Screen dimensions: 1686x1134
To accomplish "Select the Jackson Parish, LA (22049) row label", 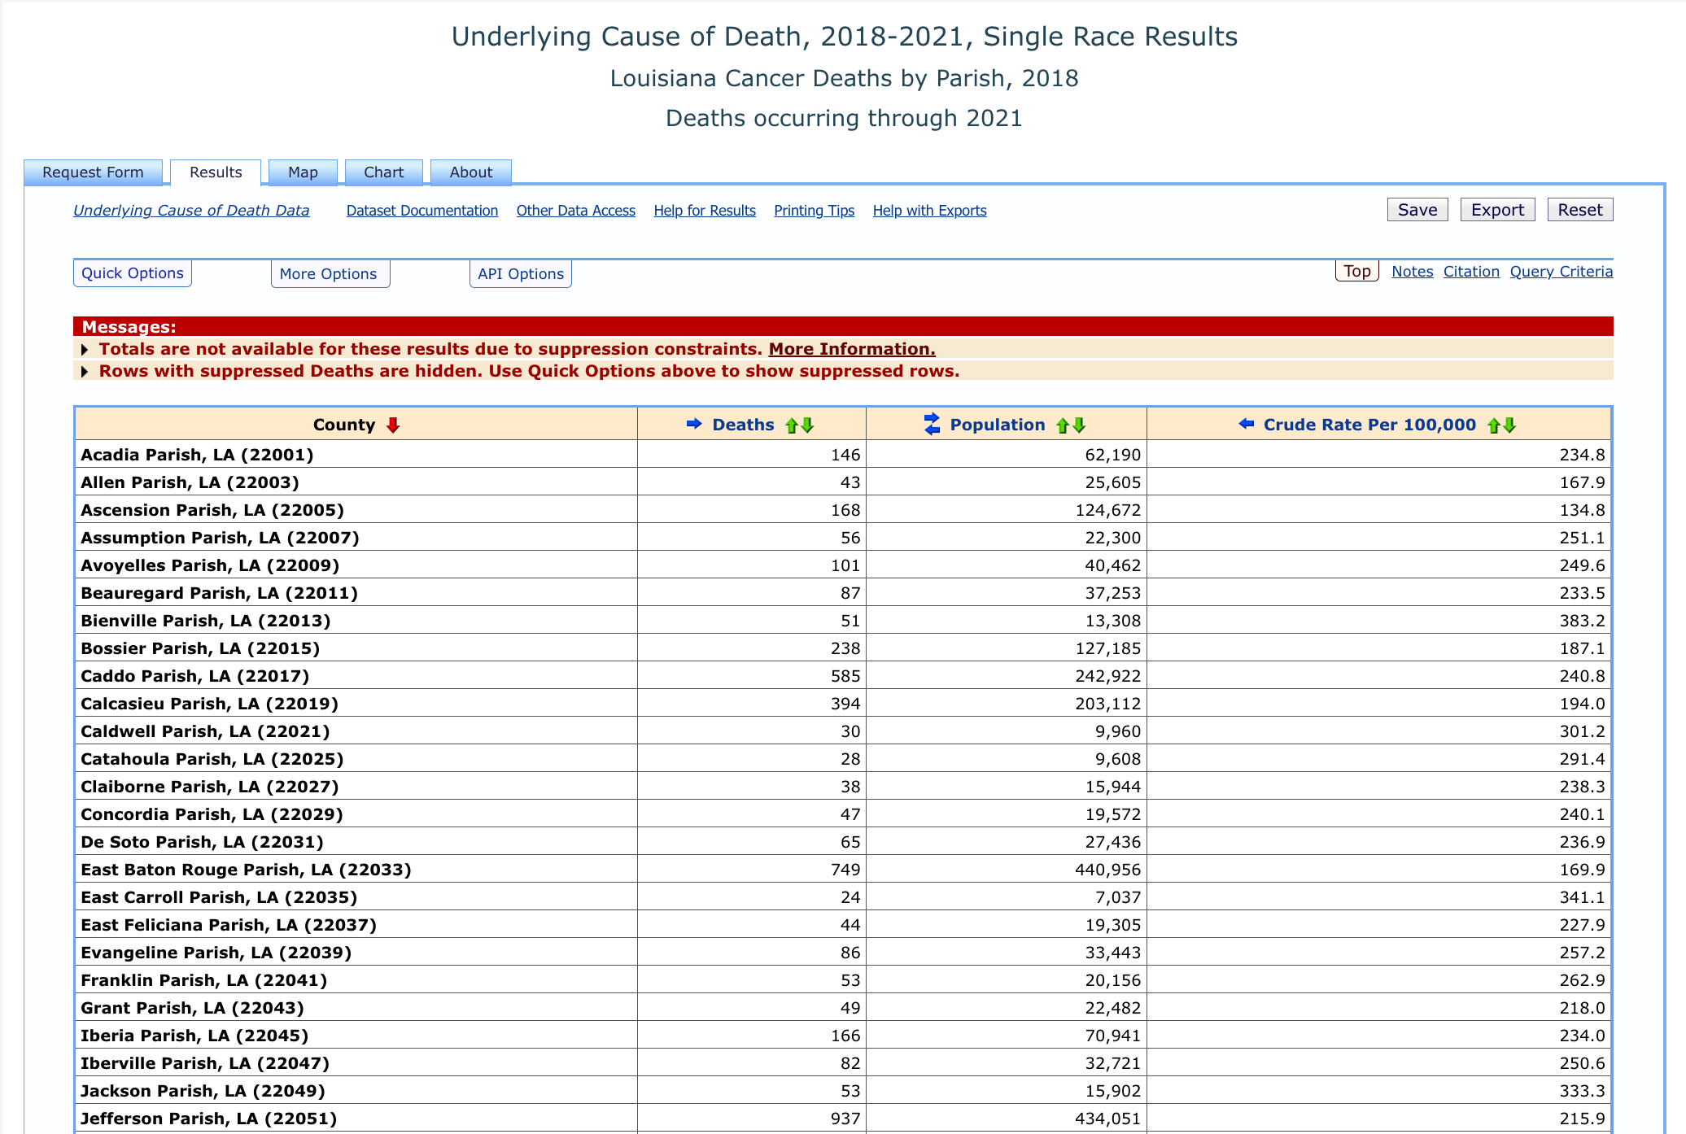I will pos(203,1091).
